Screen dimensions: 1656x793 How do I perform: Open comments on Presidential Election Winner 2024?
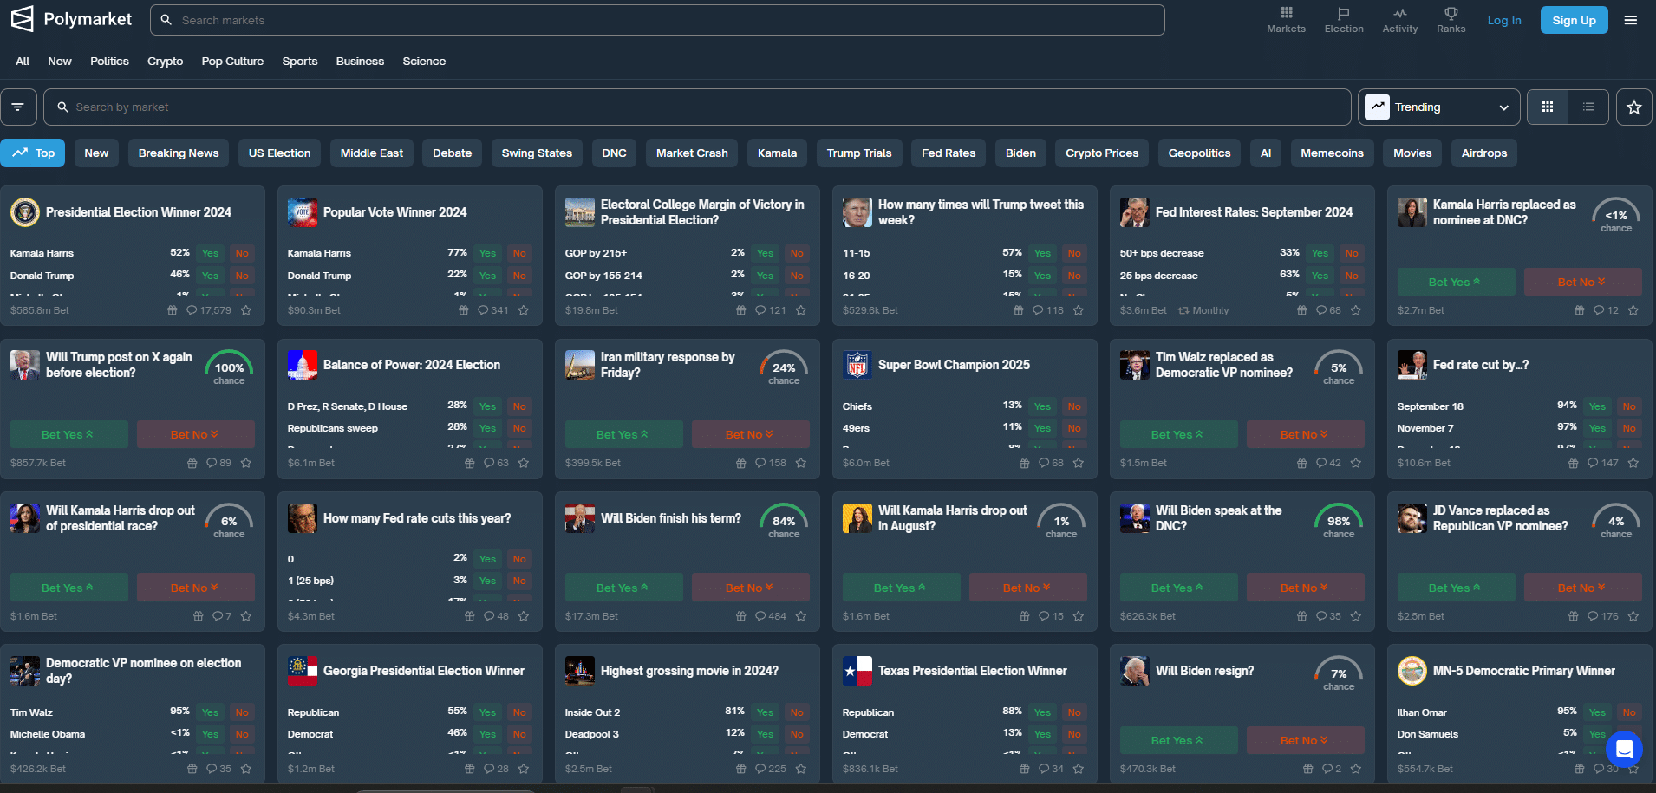pyautogui.click(x=209, y=310)
